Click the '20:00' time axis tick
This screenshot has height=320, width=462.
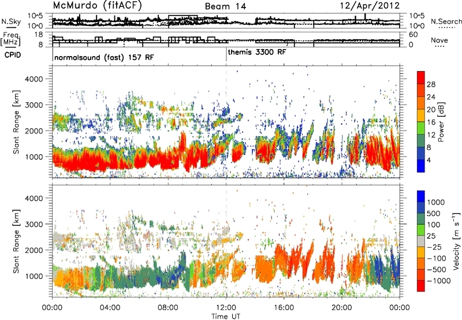[342, 307]
